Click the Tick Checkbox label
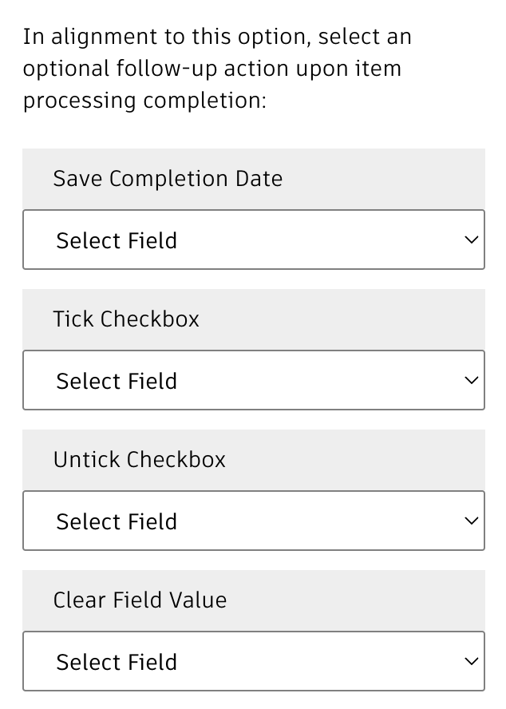 (x=126, y=319)
